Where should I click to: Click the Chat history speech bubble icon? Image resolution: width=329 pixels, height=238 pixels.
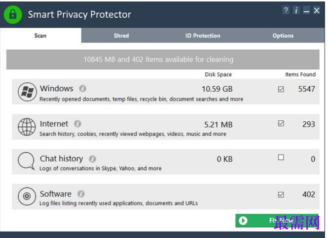(27, 161)
